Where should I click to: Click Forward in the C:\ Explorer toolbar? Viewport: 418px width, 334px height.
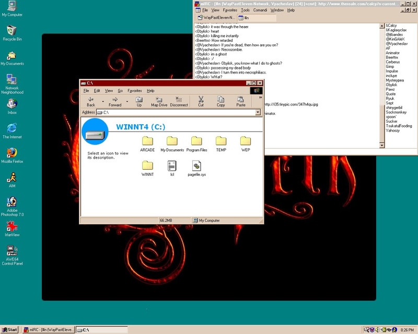click(115, 102)
